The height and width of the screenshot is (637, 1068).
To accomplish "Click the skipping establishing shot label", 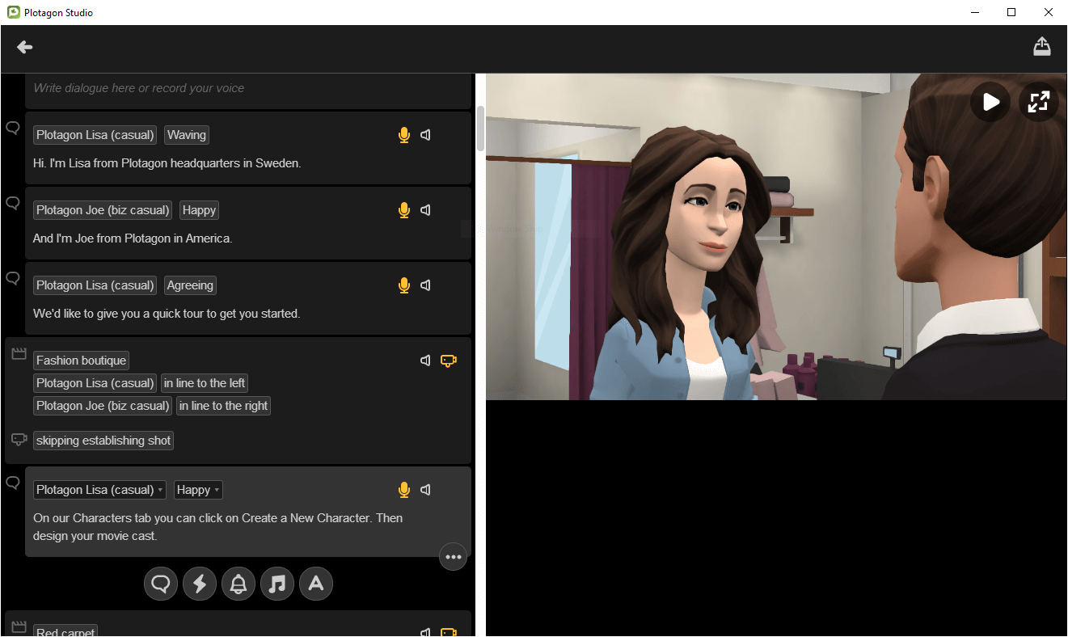I will pyautogui.click(x=103, y=440).
